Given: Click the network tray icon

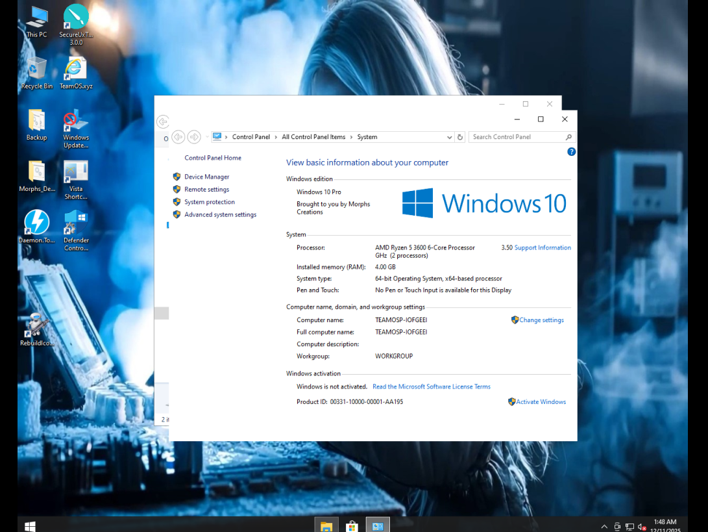Looking at the screenshot, I should coord(629,527).
